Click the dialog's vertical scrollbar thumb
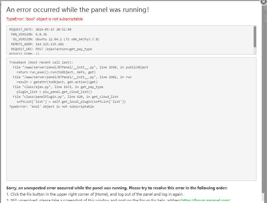This screenshot has height=203, width=267. tap(263, 105)
